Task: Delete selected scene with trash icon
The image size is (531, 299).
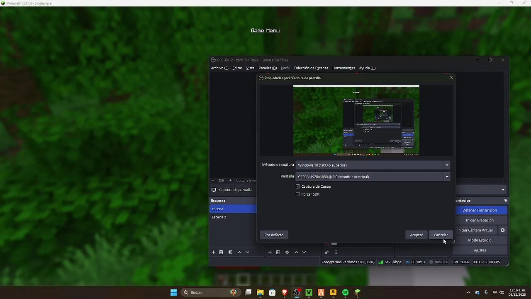Action: (221, 252)
